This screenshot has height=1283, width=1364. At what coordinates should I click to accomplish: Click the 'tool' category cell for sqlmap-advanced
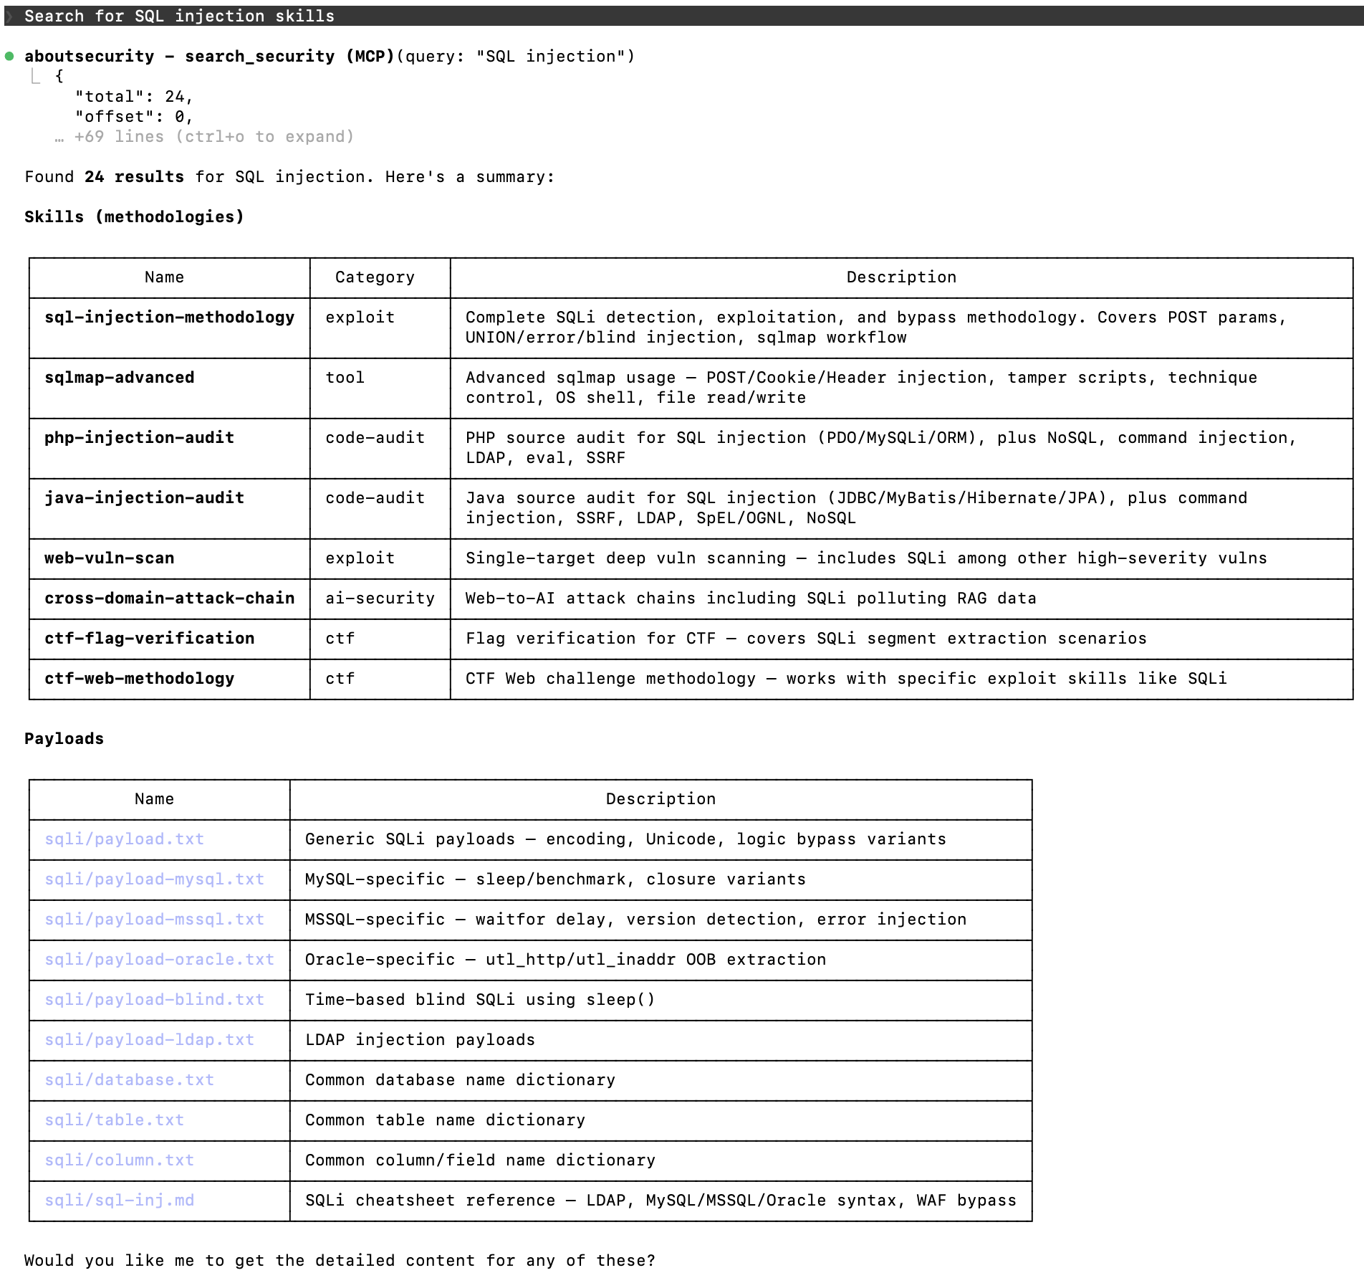tap(345, 377)
